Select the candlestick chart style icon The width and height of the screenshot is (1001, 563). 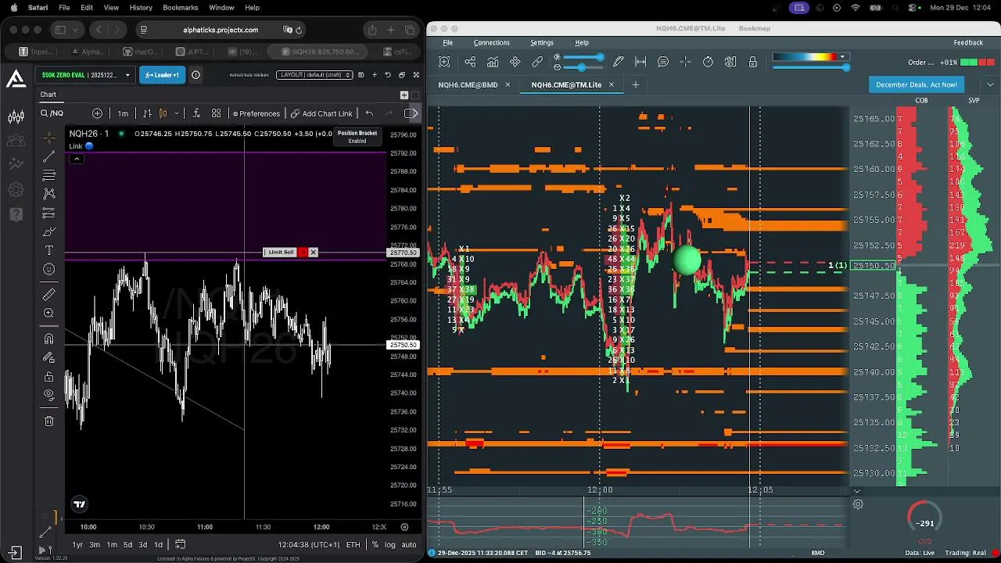pos(163,113)
